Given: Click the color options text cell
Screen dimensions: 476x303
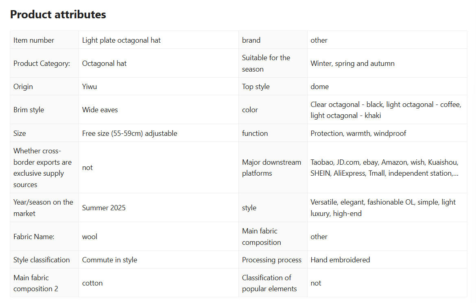Looking at the screenshot, I should 386,110.
